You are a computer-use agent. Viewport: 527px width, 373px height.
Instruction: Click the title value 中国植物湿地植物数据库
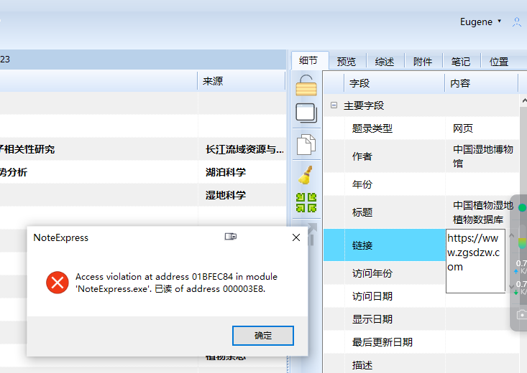click(x=483, y=212)
